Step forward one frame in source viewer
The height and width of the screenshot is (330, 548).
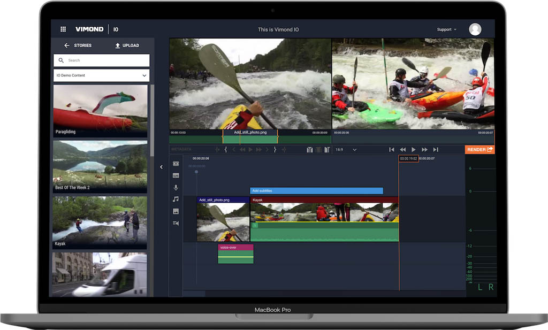tap(267, 149)
